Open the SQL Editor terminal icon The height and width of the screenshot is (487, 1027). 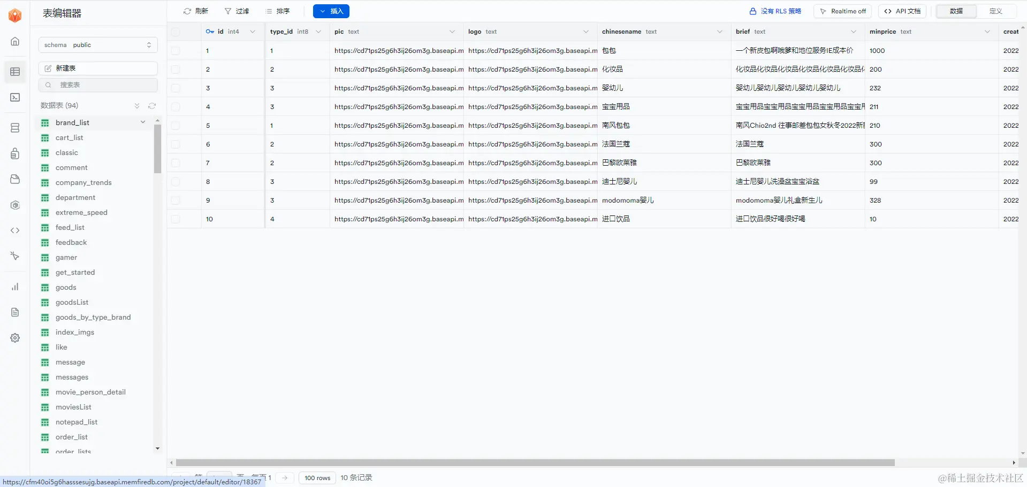pos(15,97)
